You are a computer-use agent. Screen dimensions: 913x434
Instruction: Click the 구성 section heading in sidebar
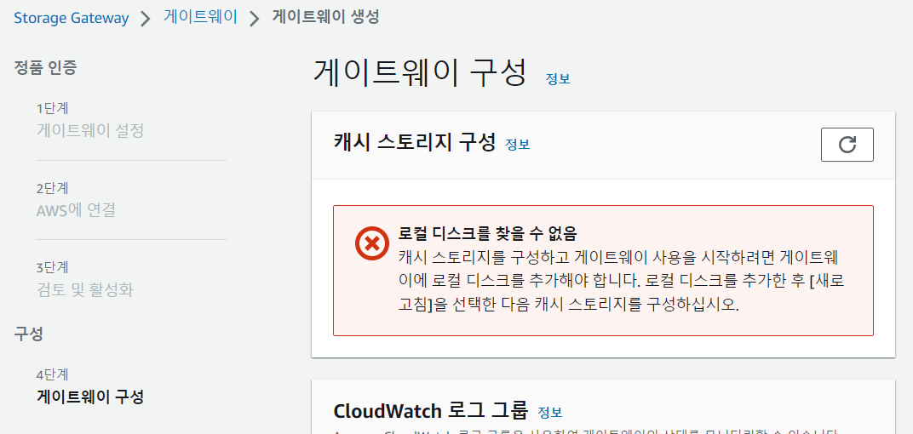(x=29, y=334)
